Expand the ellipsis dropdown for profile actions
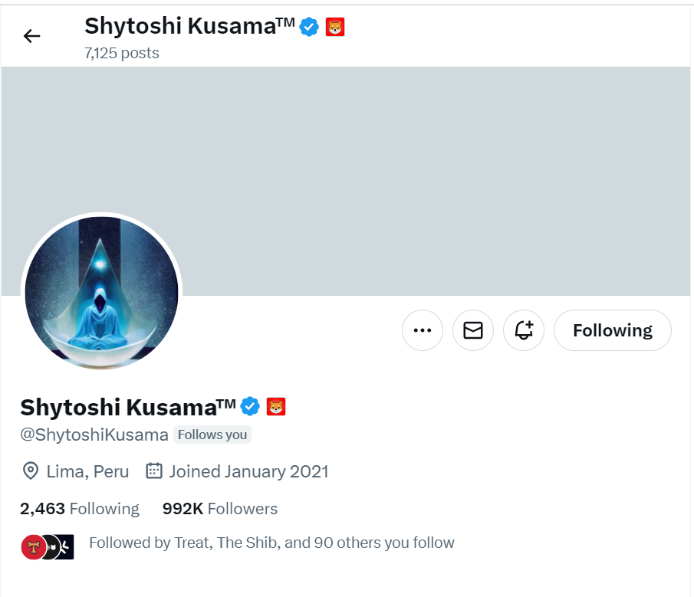Screen dimensions: 694x597 [423, 330]
